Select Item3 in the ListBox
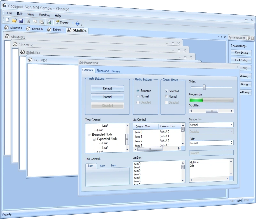Screen dimensions: 256x219 click(137, 174)
